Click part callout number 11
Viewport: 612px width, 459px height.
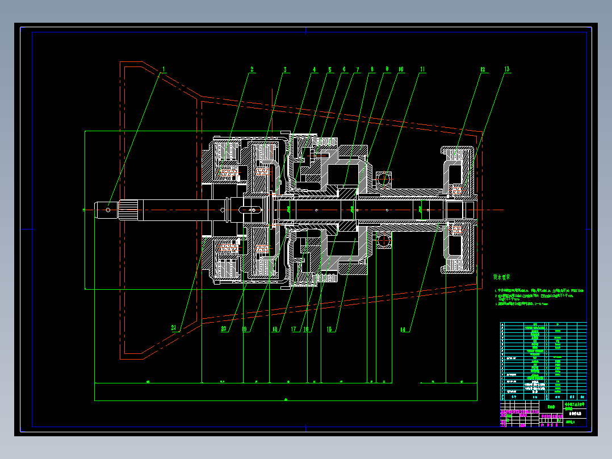(422, 69)
